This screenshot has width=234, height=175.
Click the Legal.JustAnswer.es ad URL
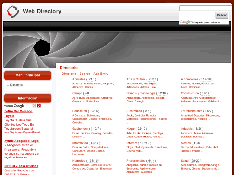click(x=16, y=157)
